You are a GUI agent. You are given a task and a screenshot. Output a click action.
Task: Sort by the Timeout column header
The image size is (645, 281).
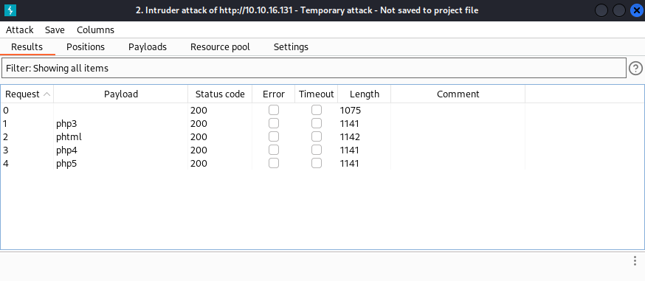point(317,94)
